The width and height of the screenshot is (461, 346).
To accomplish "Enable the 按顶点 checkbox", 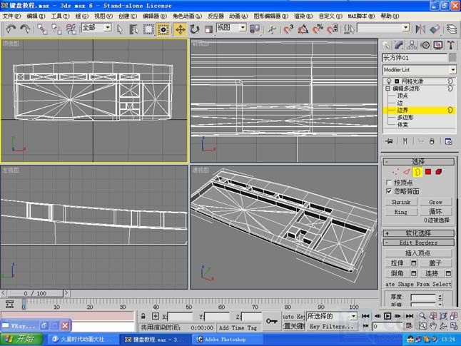I will [x=389, y=183].
